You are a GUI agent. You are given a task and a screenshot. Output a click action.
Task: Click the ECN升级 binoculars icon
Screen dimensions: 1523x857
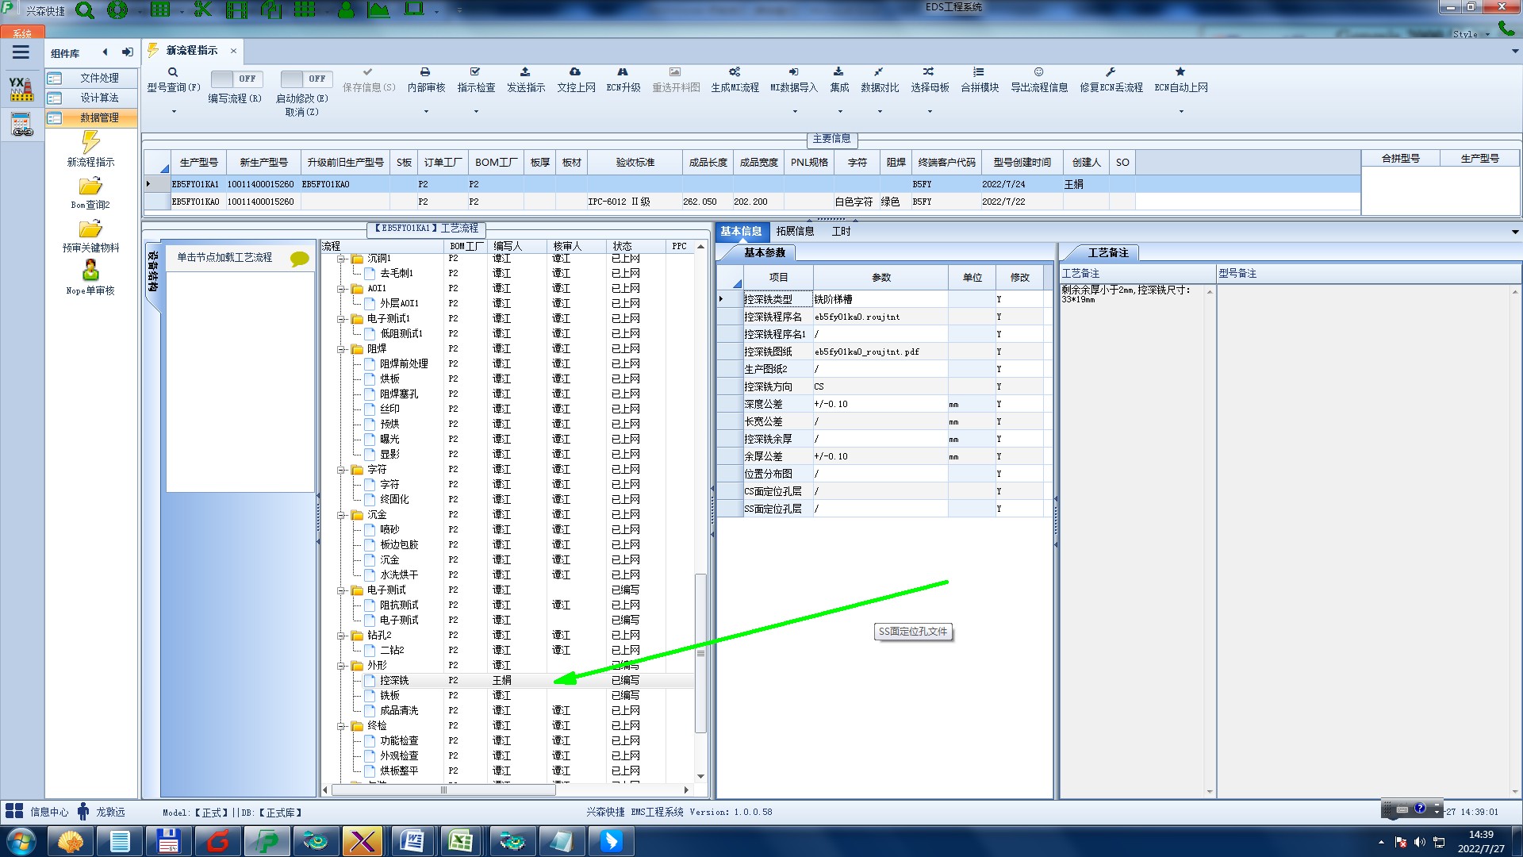tap(623, 72)
